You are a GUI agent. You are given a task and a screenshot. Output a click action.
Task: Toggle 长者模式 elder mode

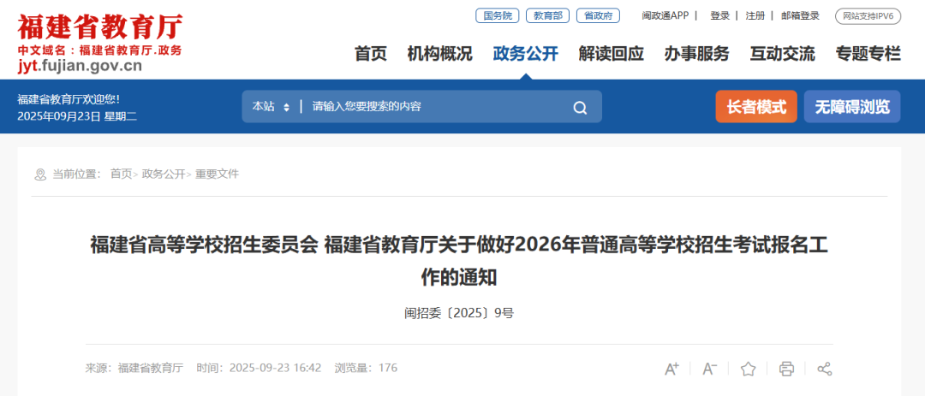point(756,107)
